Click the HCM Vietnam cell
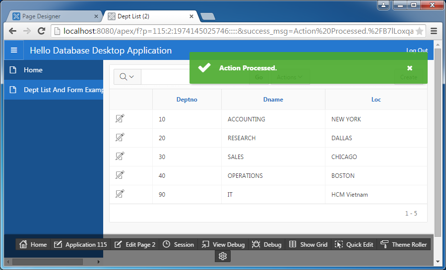 tap(376, 195)
